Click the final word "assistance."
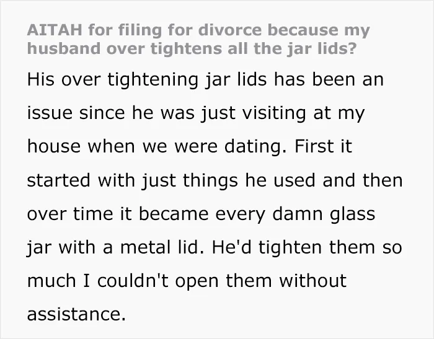The width and height of the screenshot is (434, 339). (77, 314)
